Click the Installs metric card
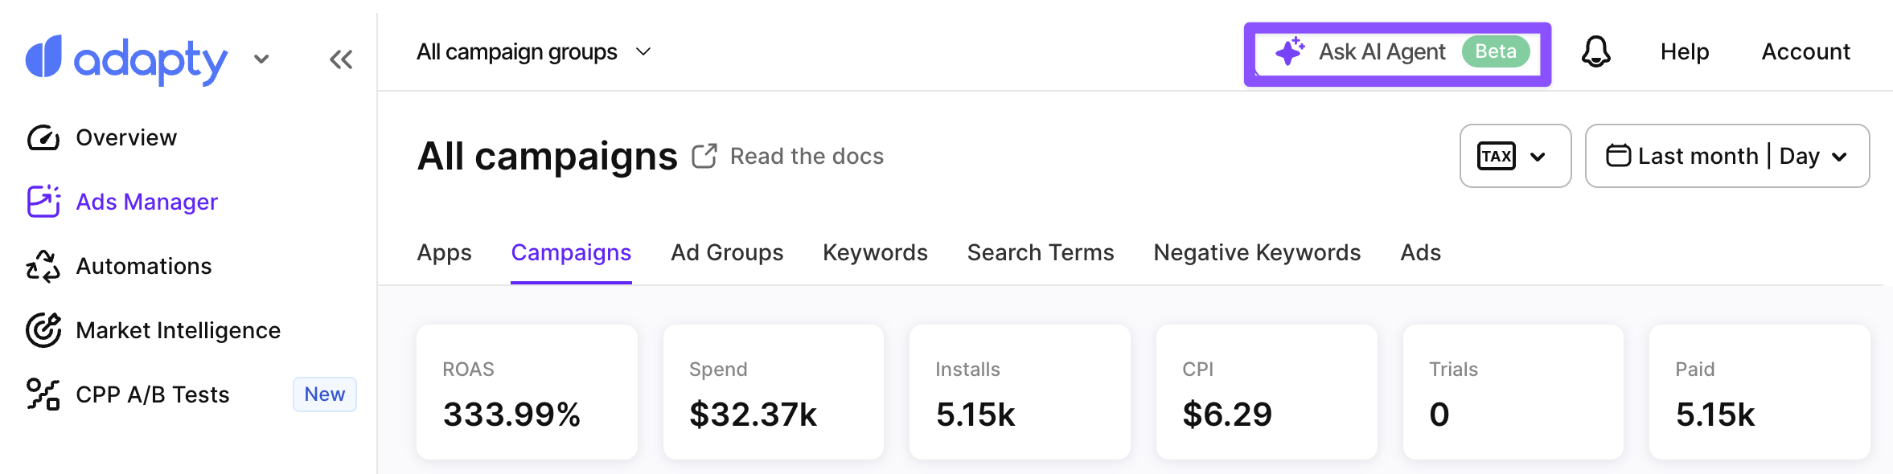This screenshot has height=474, width=1893. pyautogui.click(x=1020, y=392)
